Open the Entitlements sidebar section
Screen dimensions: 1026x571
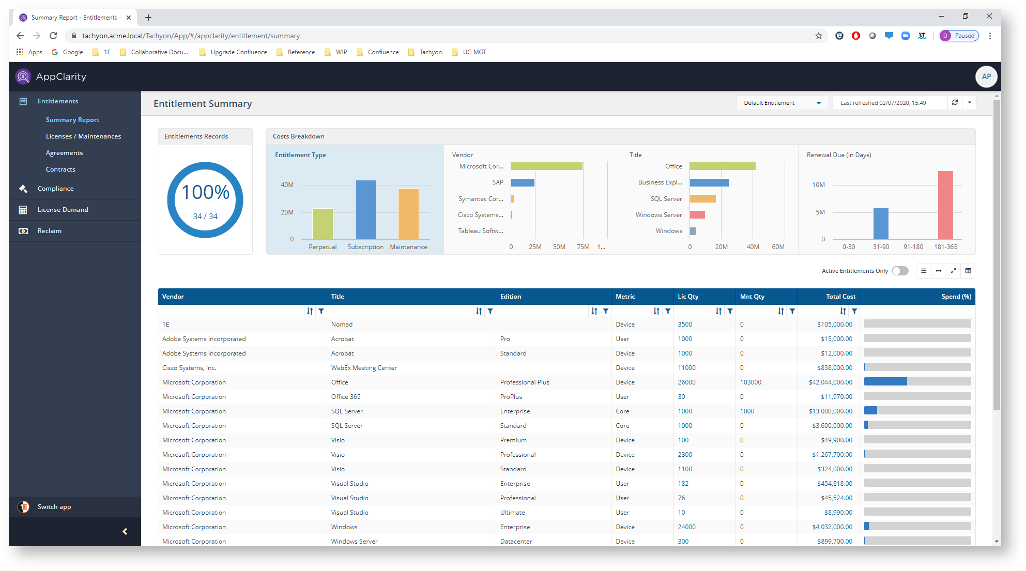[x=75, y=101]
